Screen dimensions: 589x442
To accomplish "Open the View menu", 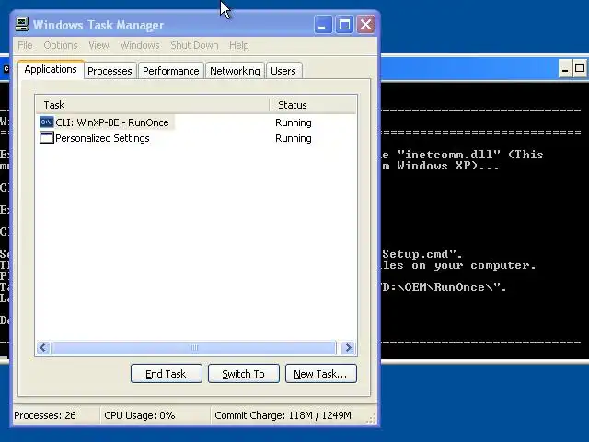I will coord(98,45).
